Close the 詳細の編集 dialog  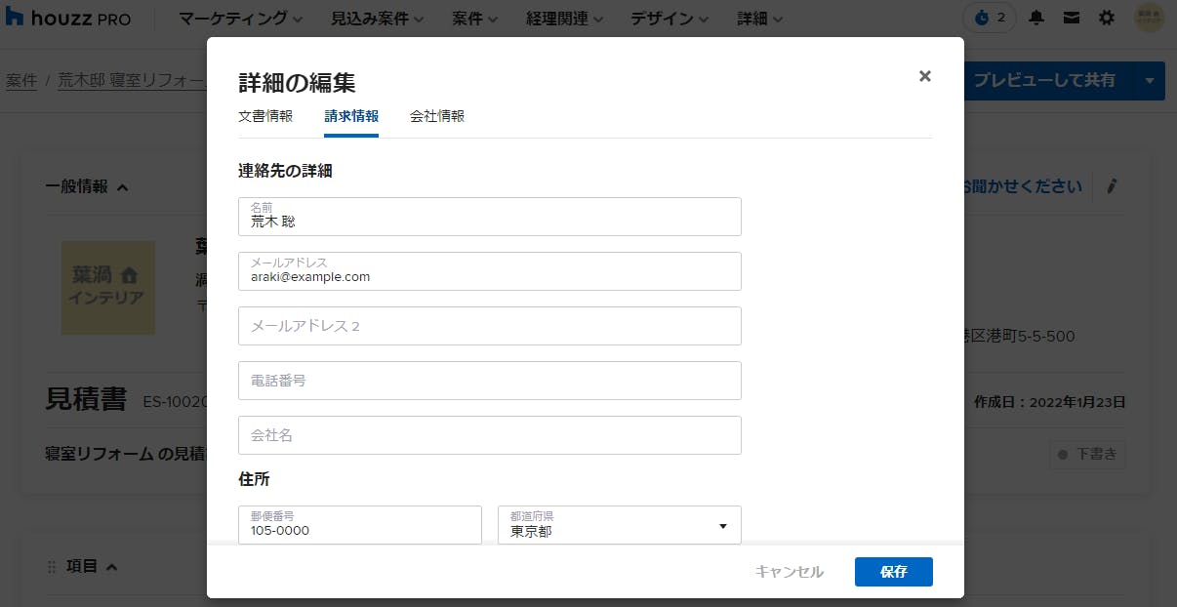coord(925,76)
